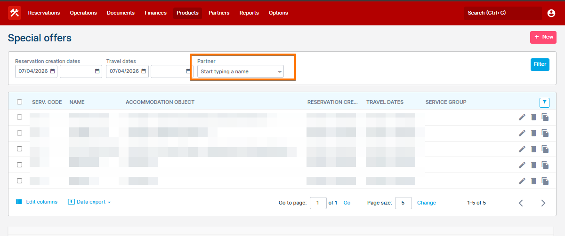Image resolution: width=565 pixels, height=236 pixels.
Task: Click the Edit columns link
Action: tap(37, 202)
